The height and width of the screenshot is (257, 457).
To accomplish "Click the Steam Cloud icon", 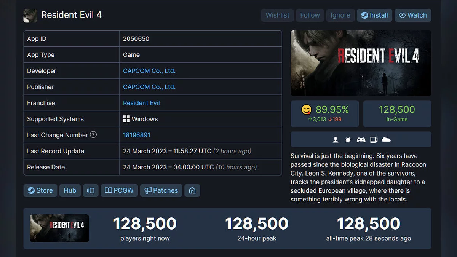I will [x=386, y=140].
